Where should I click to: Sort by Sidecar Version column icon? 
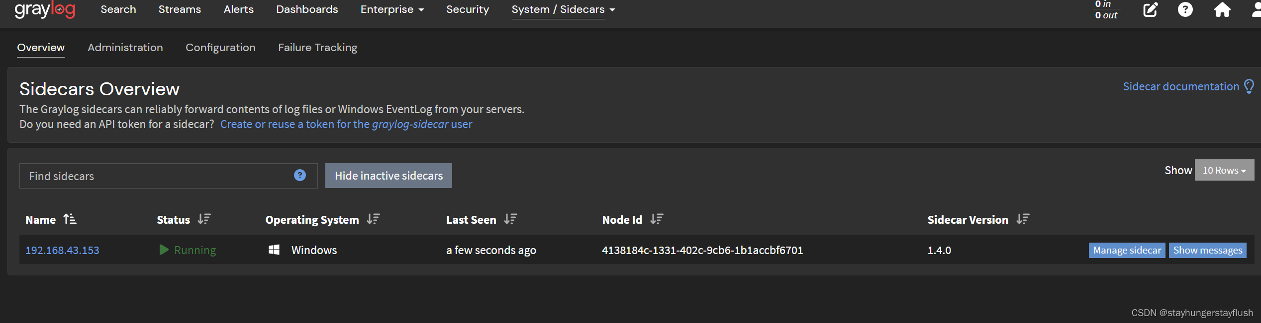click(x=1023, y=219)
